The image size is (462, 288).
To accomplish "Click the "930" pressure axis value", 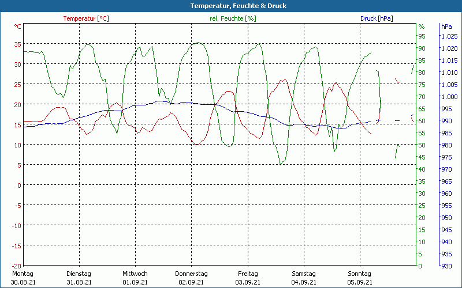I will pos(446,266).
